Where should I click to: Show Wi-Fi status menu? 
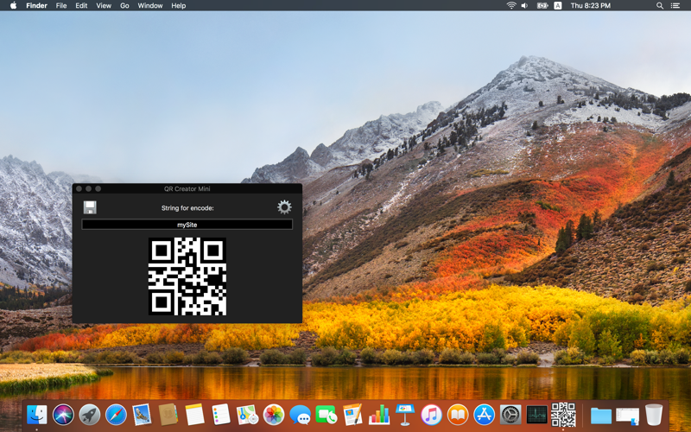pyautogui.click(x=511, y=6)
